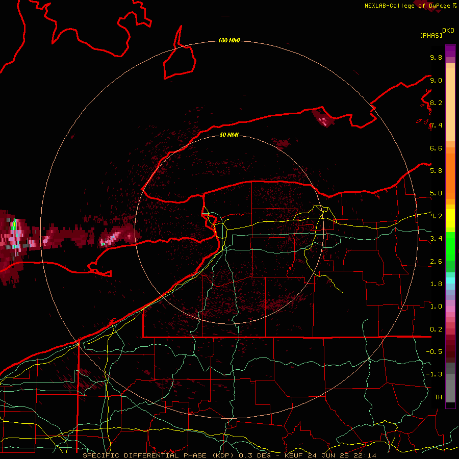
Task: Select the 2.6 scale value
Action: click(x=436, y=262)
